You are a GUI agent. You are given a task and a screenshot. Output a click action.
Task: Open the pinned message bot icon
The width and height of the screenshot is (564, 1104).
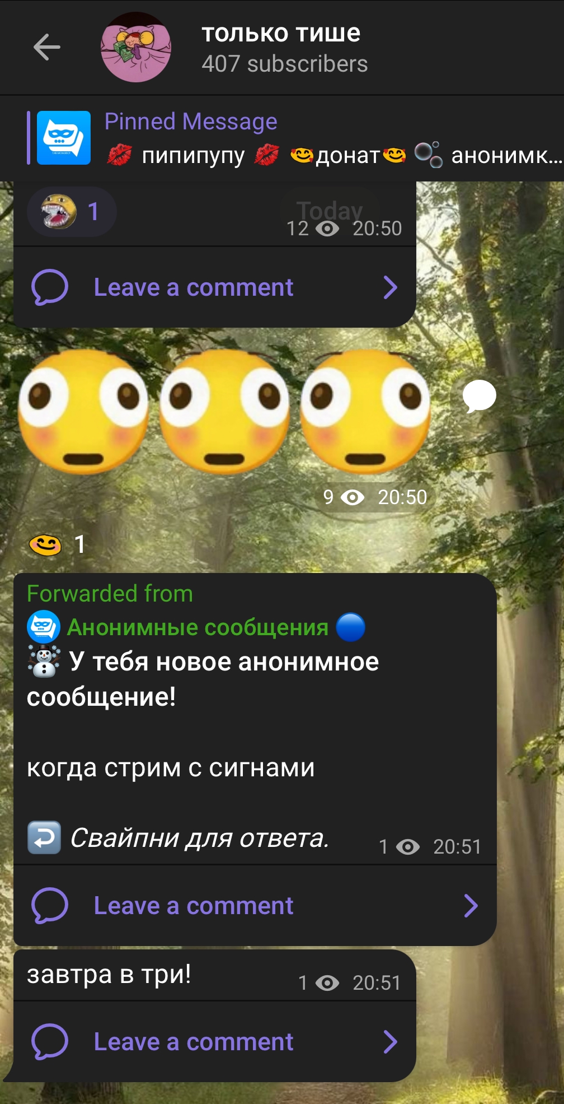pyautogui.click(x=64, y=138)
